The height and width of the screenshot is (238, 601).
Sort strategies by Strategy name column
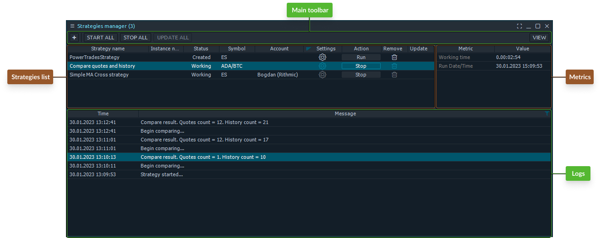tap(108, 49)
